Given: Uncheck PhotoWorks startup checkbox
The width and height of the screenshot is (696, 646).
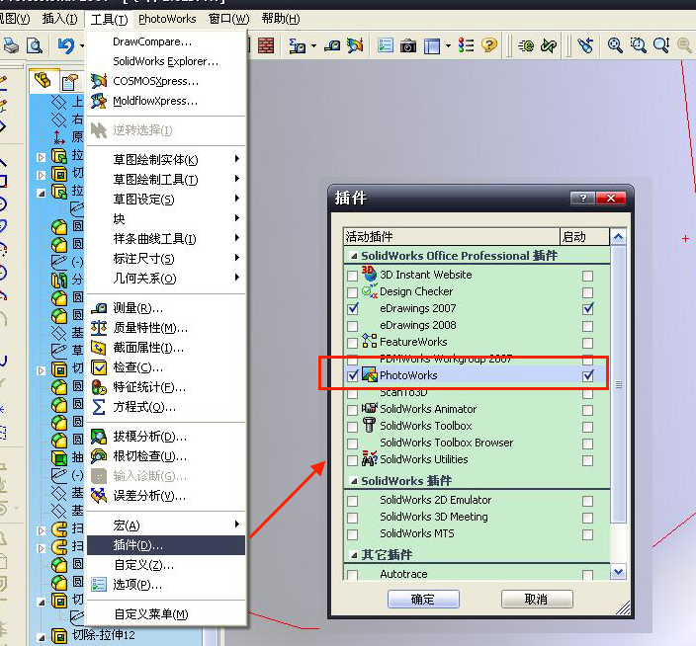Looking at the screenshot, I should pyautogui.click(x=587, y=376).
